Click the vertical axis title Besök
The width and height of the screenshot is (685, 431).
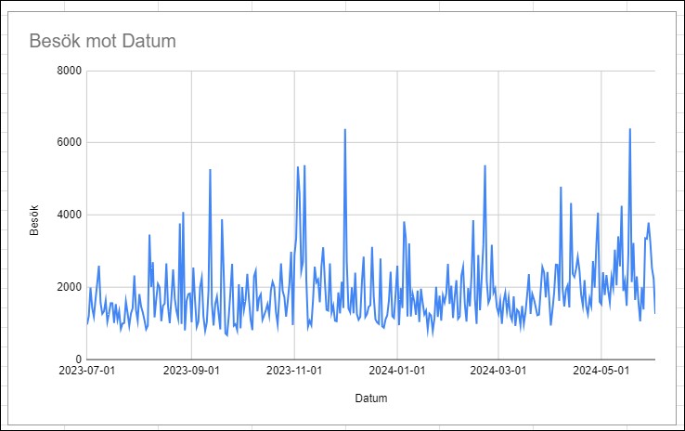[x=34, y=217]
